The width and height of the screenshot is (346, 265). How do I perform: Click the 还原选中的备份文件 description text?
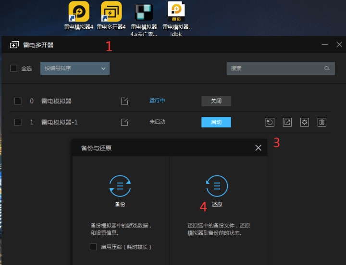point(219,229)
